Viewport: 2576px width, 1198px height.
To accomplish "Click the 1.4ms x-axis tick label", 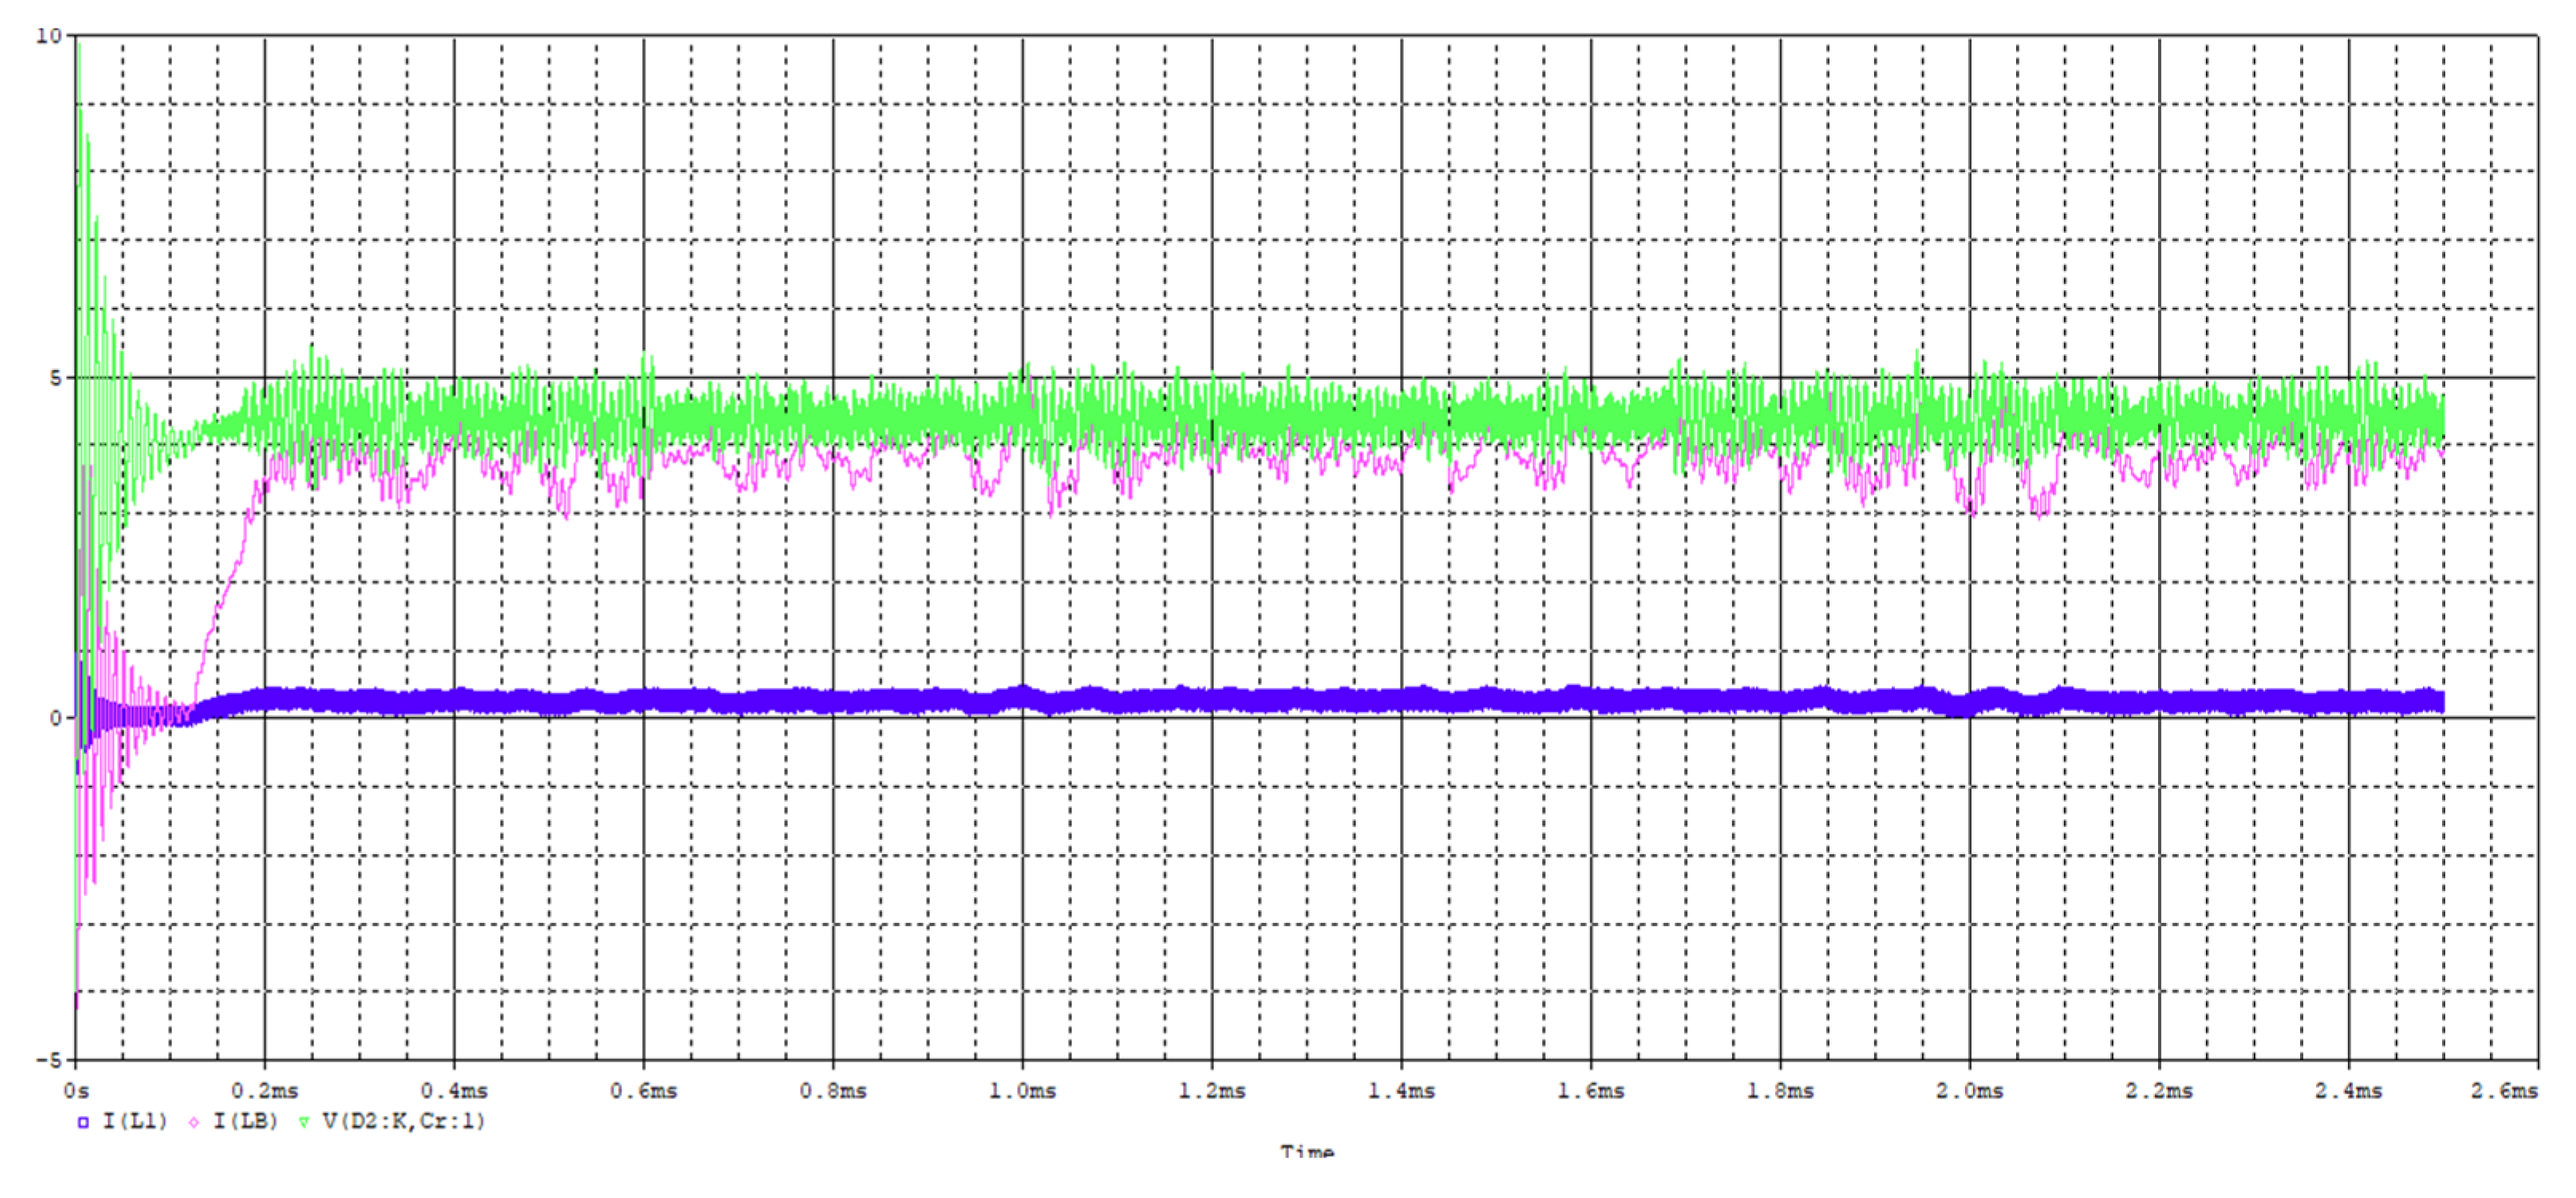I will 1401,1090.
